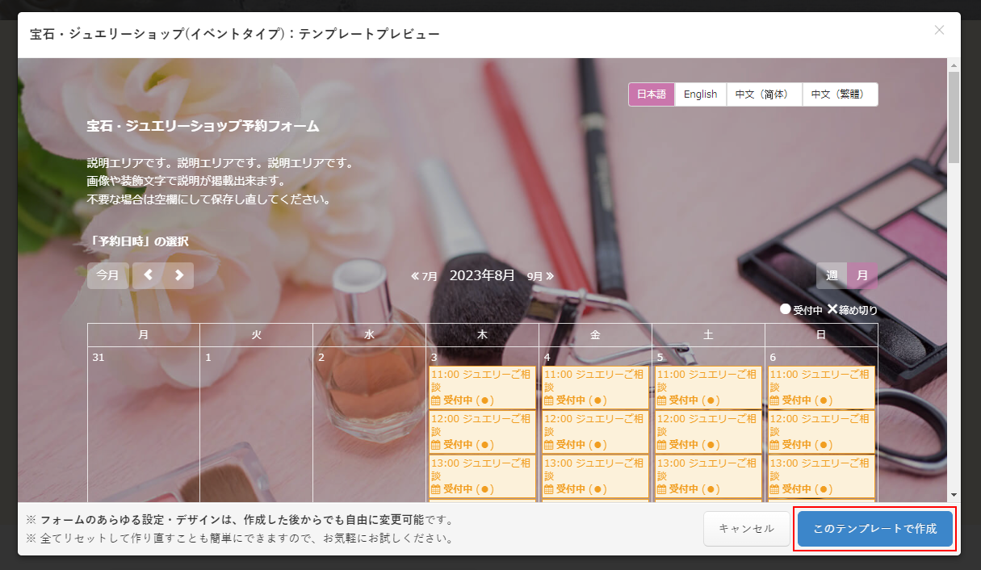Switch language to English
Viewport: 981px width, 570px height.
(x=700, y=94)
